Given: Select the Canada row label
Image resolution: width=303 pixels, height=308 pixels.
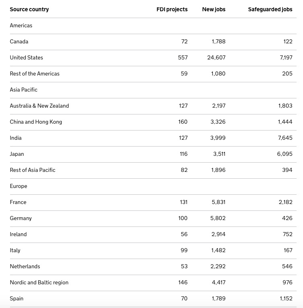Looking at the screenshot, I should click(x=19, y=42).
